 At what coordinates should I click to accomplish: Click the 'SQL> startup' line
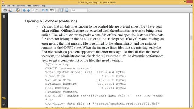point(57,64)
